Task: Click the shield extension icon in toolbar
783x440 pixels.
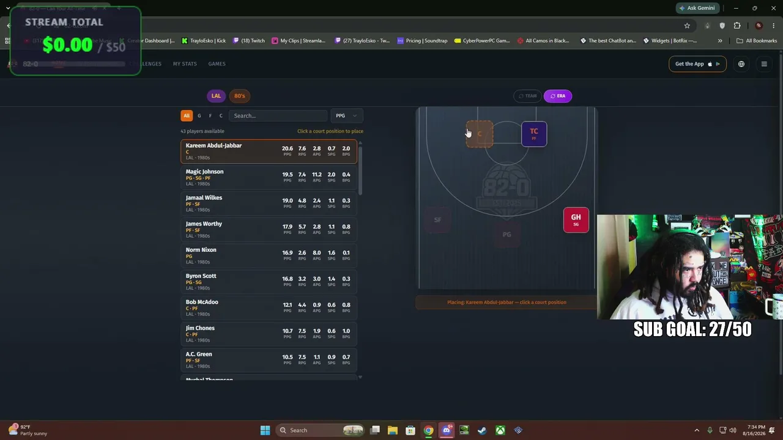Action: (x=722, y=26)
